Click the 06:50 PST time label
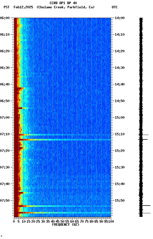Viewport: 153px width, 239px height. [5, 101]
